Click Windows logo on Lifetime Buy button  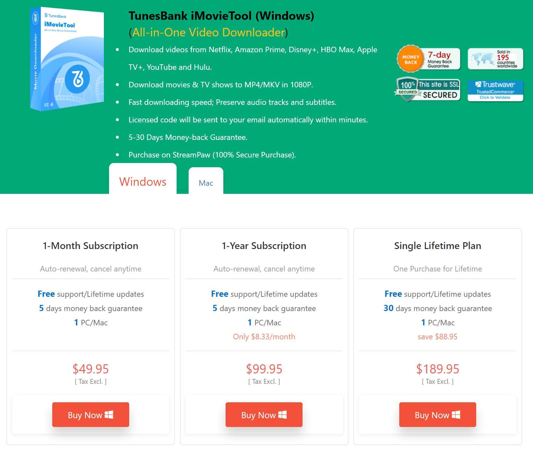click(456, 415)
